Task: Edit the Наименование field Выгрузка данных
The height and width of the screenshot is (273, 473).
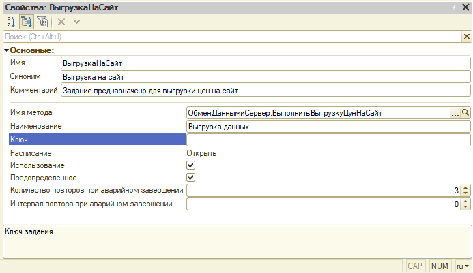Action: [x=328, y=127]
